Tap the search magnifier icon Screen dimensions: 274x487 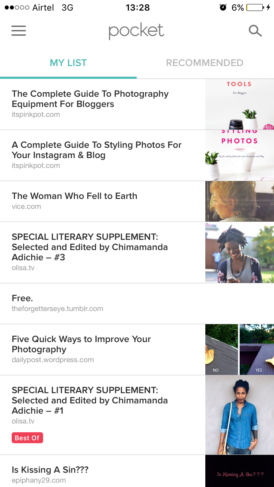pos(255,31)
